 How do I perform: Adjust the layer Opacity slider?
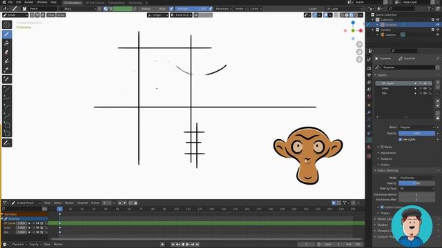click(x=416, y=133)
